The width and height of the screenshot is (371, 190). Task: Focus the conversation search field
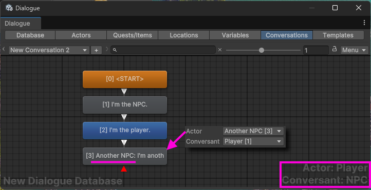tap(163, 50)
